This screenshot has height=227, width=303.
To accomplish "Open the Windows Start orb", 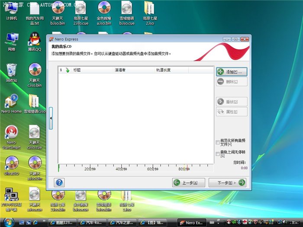I will coord(9,222).
